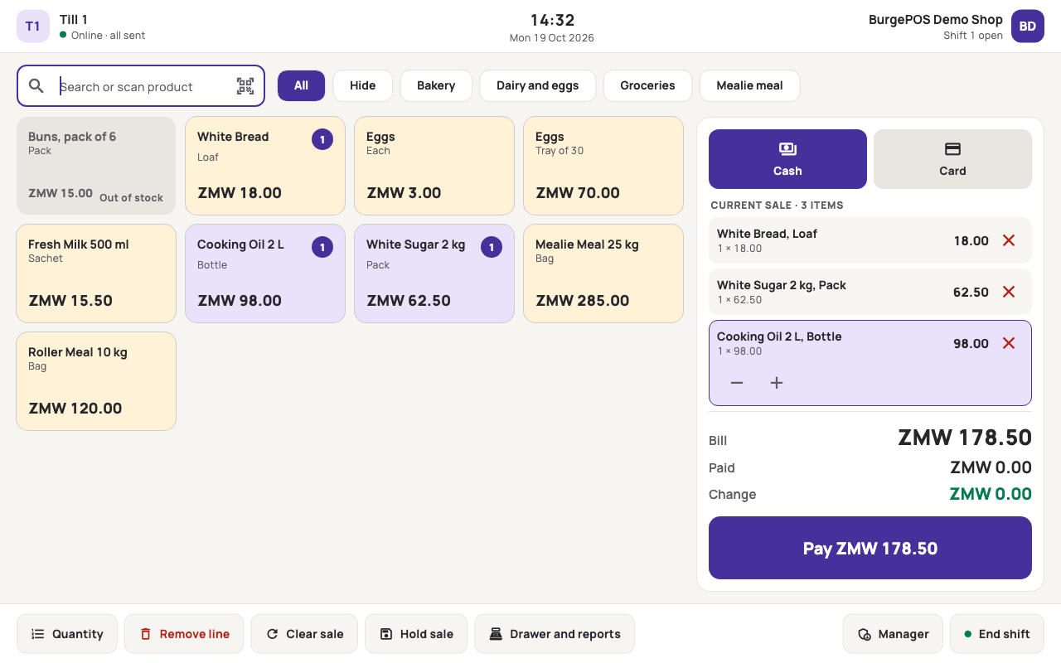Select White Sugar 2 kg, Pack sale line
1061x663 pixels.
[x=870, y=292]
